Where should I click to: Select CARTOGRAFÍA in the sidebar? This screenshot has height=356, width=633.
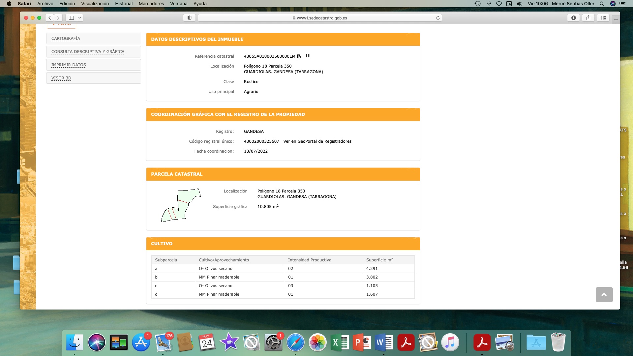(x=66, y=39)
